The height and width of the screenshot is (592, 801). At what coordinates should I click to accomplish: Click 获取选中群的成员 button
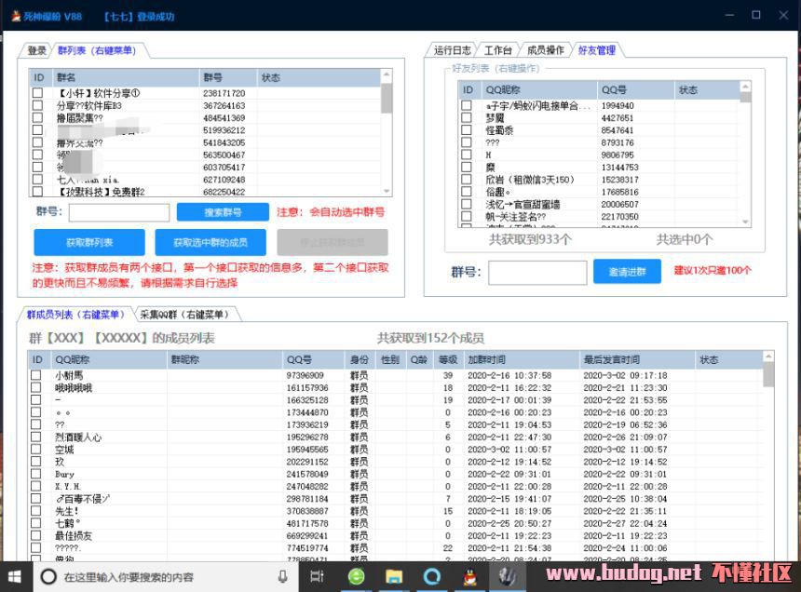210,242
